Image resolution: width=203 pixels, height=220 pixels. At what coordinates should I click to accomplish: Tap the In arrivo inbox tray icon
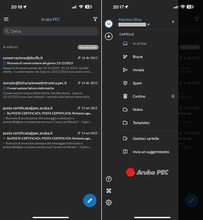(125, 43)
